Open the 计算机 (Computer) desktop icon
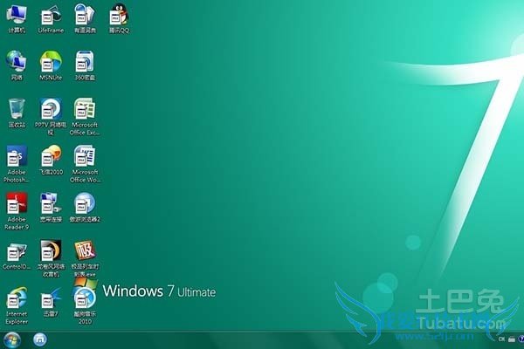This screenshot has width=524, height=349. click(x=17, y=15)
